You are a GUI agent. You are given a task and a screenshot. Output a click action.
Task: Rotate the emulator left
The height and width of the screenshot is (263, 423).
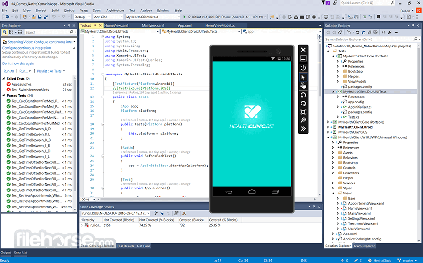click(x=303, y=95)
